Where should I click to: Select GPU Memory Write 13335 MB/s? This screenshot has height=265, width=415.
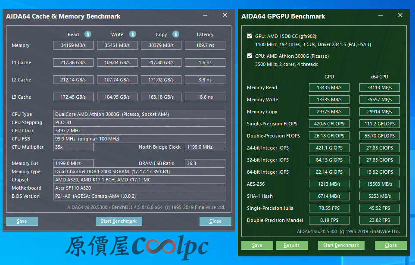click(x=329, y=100)
